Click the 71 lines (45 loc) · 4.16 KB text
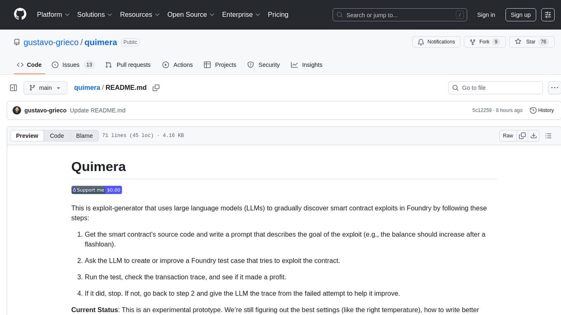The image size is (561, 315). [x=143, y=136]
